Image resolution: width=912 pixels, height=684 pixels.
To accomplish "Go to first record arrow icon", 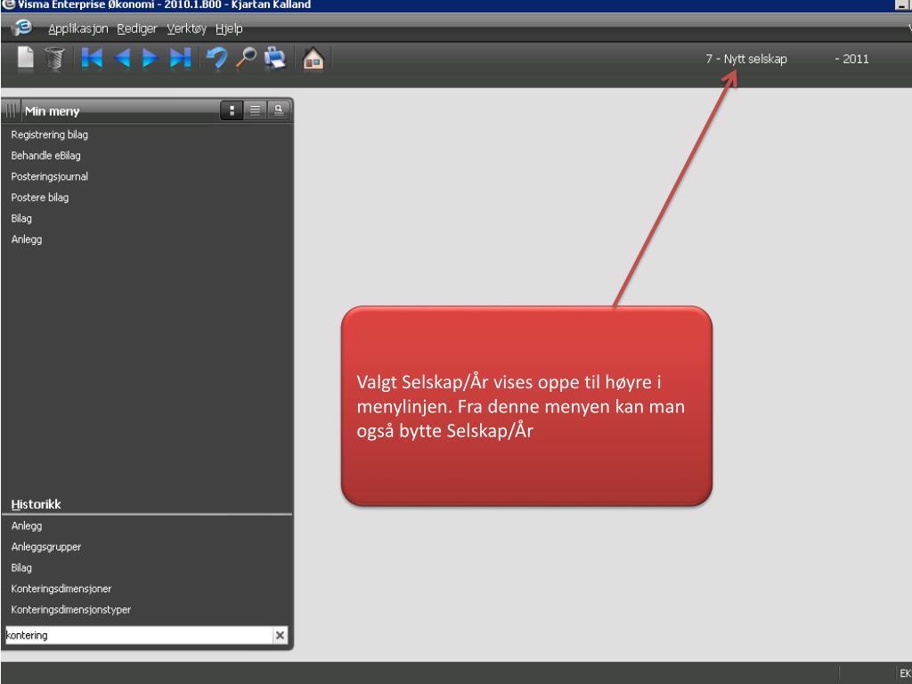I will pyautogui.click(x=92, y=58).
